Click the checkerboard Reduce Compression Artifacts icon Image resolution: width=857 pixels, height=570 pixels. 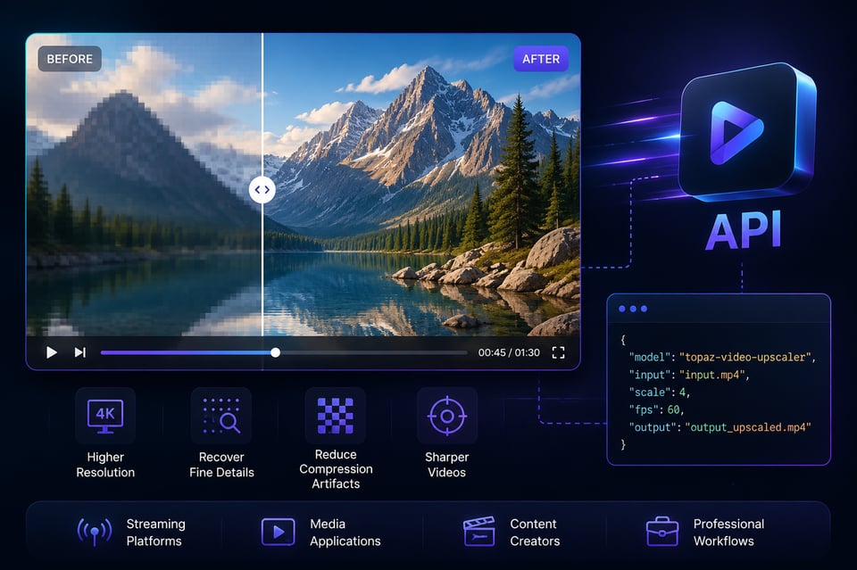coord(336,416)
